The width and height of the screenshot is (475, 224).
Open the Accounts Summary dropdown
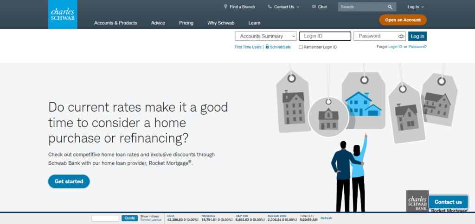click(x=266, y=36)
